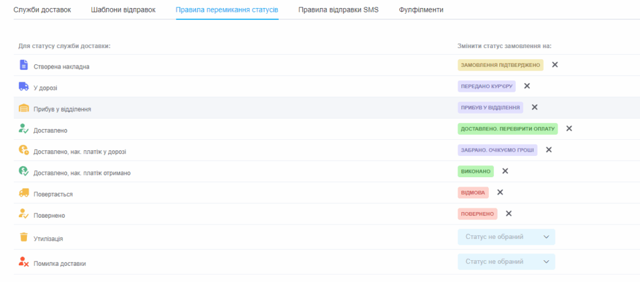
Task: Select the Прибув у відділення row label
Action: (62, 109)
